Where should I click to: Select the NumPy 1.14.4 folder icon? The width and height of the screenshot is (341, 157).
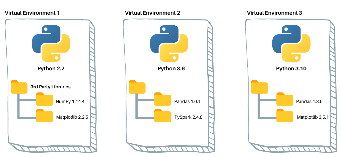(x=45, y=100)
